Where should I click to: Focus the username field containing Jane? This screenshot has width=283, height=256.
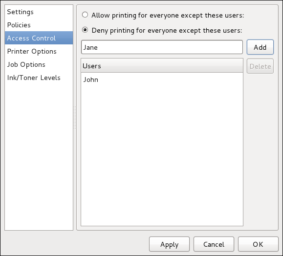(x=162, y=47)
